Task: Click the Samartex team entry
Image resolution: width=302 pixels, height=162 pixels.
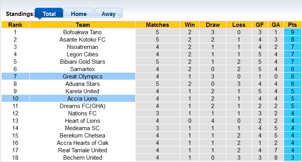Action: coord(83,69)
